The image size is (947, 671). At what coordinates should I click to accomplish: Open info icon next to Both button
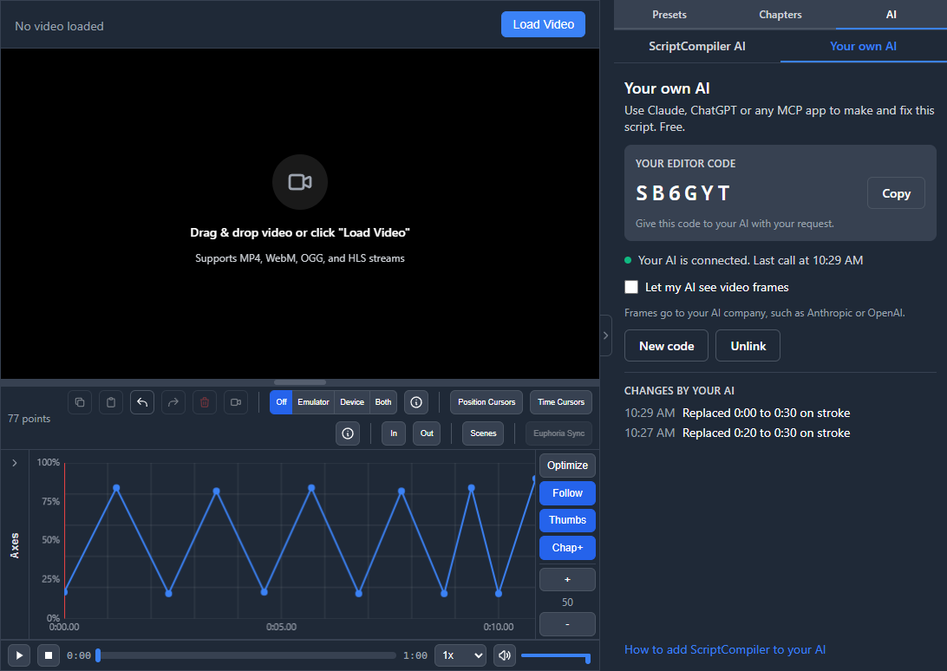(416, 402)
